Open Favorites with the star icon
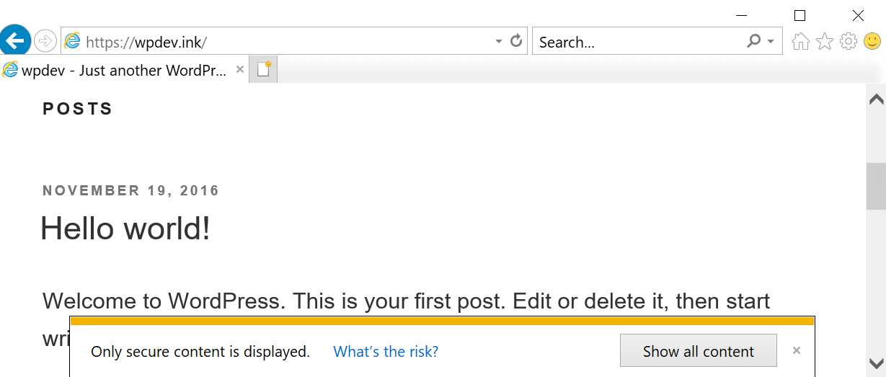The width and height of the screenshot is (886, 377). 825,42
